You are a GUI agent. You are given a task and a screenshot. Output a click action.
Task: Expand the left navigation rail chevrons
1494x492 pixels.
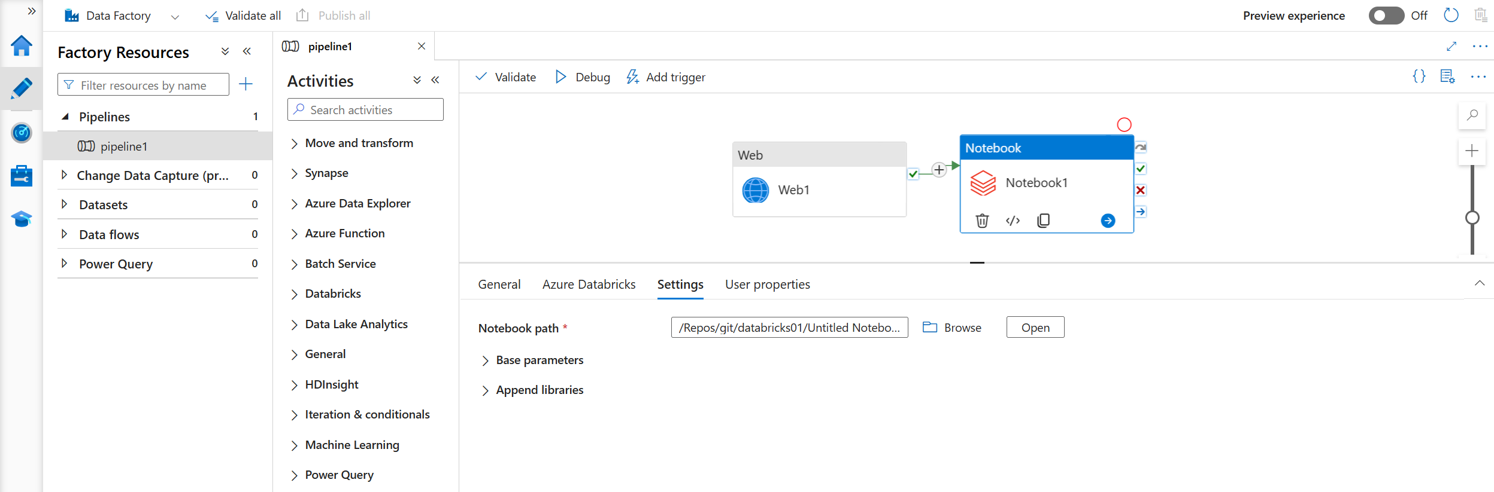[x=32, y=11]
